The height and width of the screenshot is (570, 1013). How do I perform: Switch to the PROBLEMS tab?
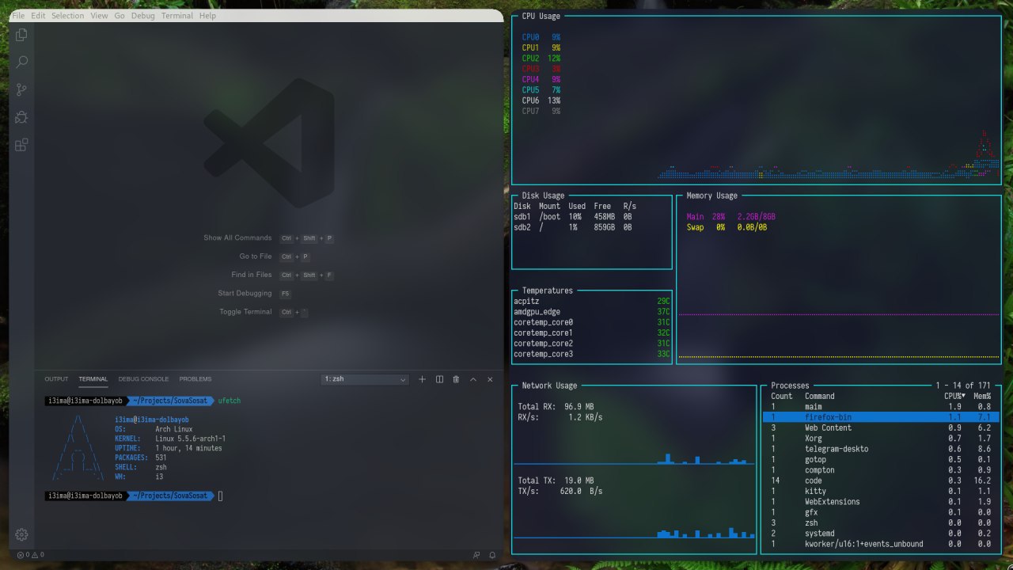coord(195,379)
